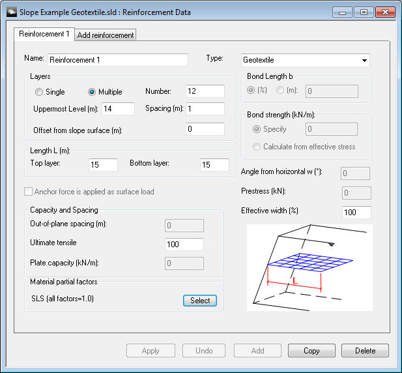Click the Apply button

point(151,351)
